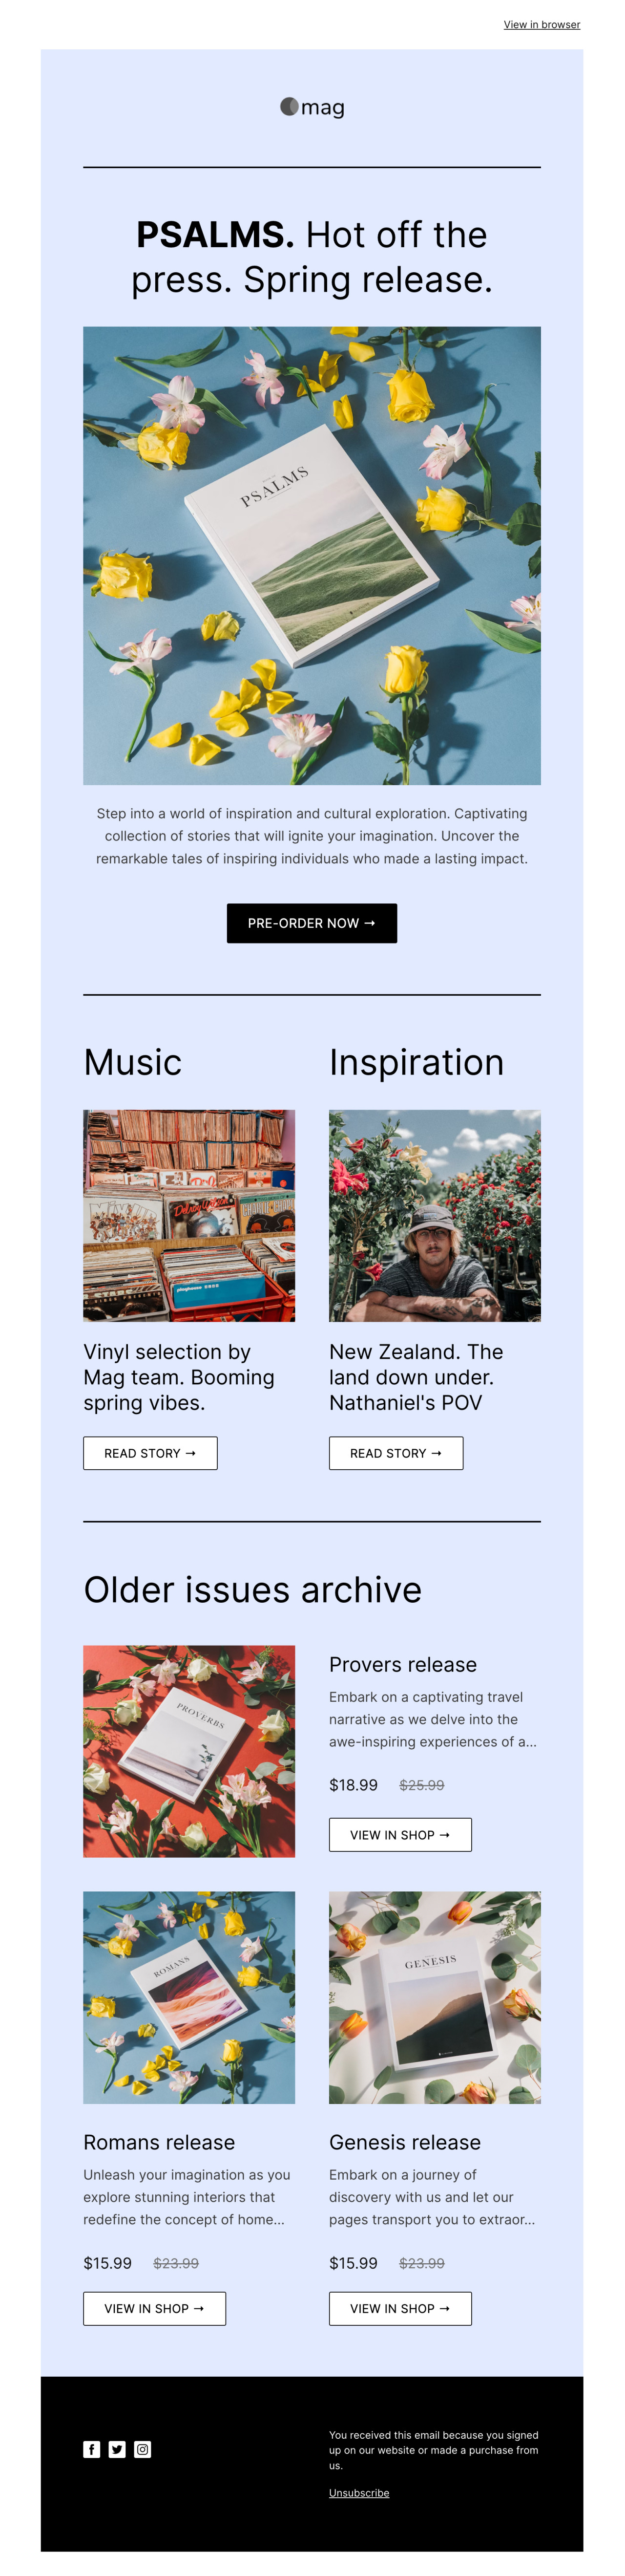Image resolution: width=625 pixels, height=2576 pixels.
Task: Open the Romans magazine cover image
Action: click(189, 1997)
